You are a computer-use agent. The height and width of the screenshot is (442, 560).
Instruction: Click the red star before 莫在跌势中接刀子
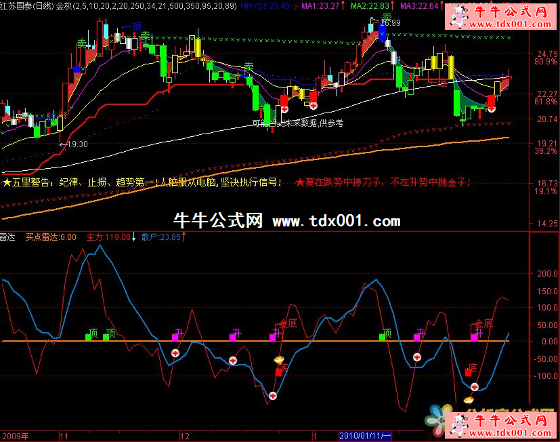[x=299, y=182]
